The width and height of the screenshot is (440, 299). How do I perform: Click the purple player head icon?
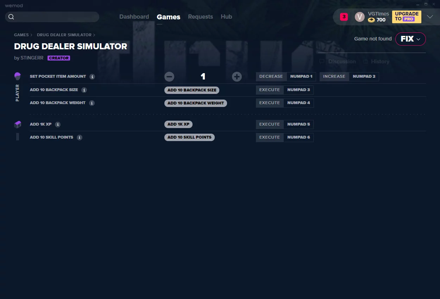click(x=18, y=76)
